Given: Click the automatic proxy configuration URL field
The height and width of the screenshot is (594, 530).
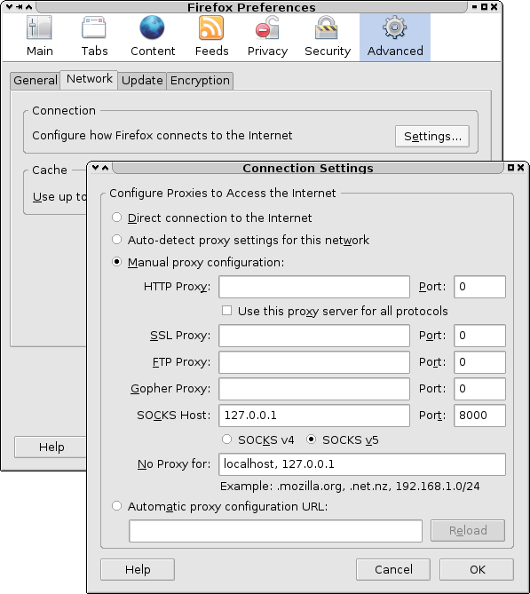Looking at the screenshot, I should (275, 531).
